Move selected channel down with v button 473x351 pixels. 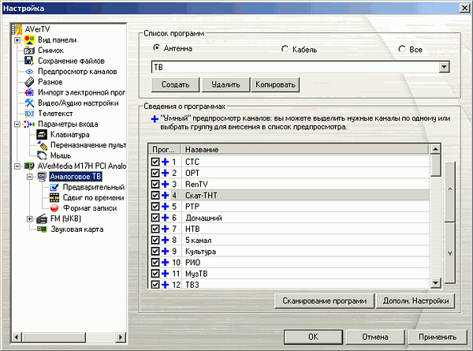pos(450,253)
